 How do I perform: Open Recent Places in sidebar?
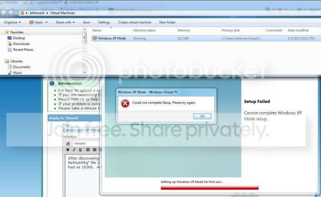click(x=23, y=49)
